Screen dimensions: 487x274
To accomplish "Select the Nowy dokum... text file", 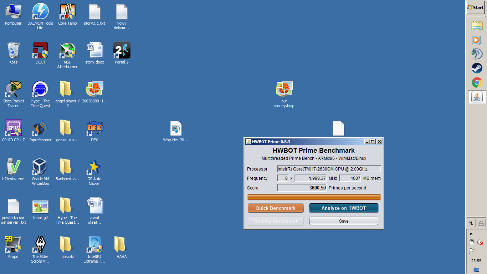I will [x=122, y=16].
